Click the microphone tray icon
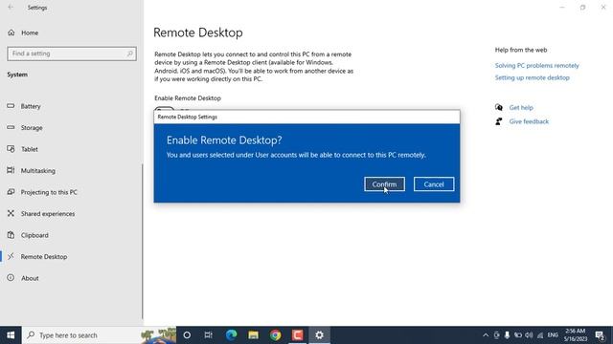This screenshot has height=344, width=613. (507, 335)
